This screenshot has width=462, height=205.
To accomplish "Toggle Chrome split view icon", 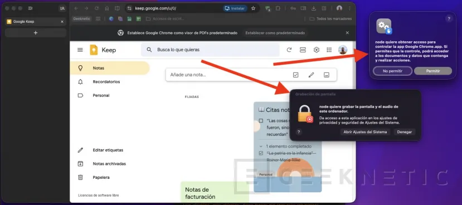I will click(x=117, y=8).
